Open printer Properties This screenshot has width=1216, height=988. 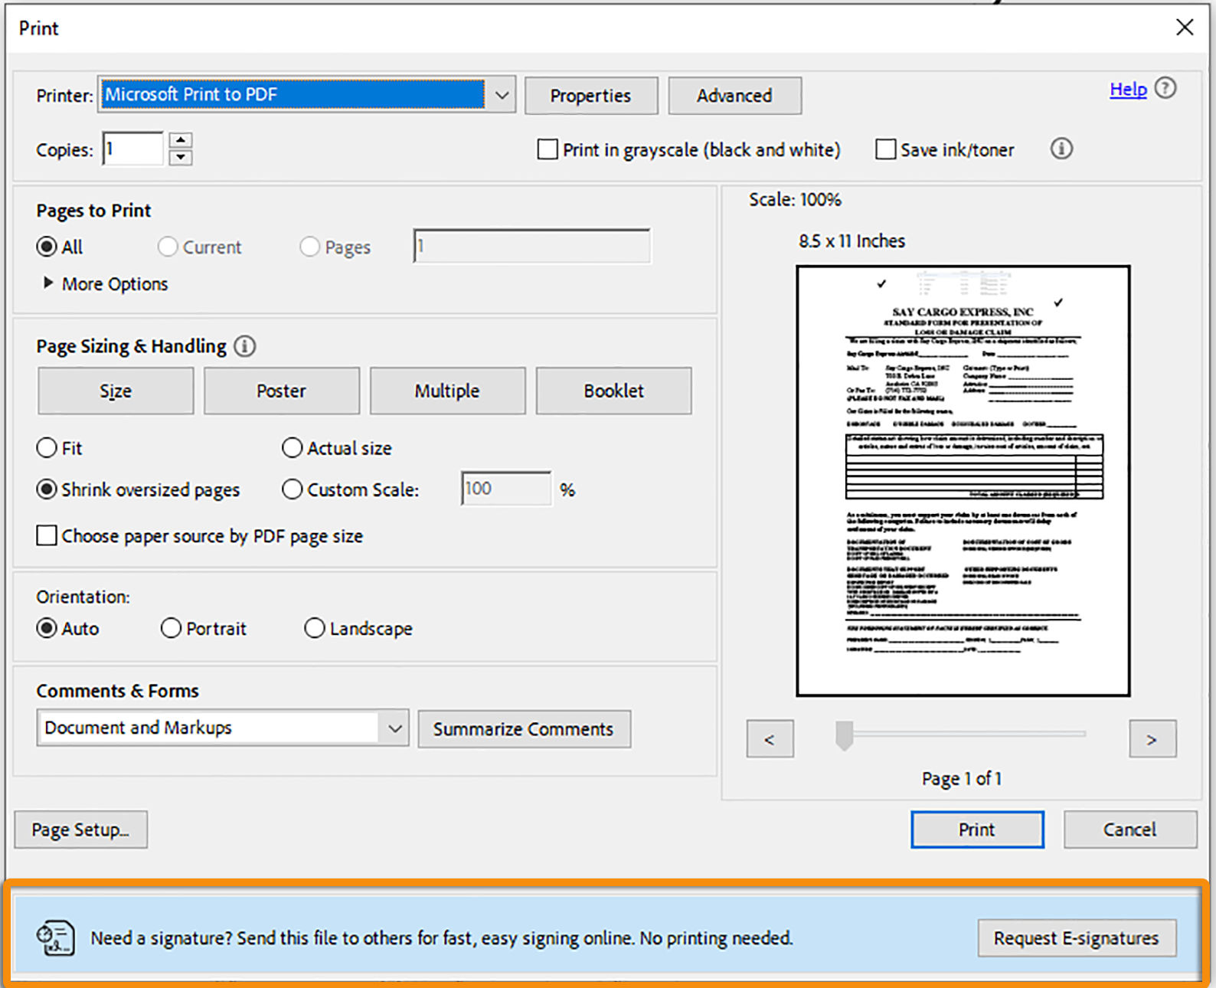pyautogui.click(x=590, y=96)
